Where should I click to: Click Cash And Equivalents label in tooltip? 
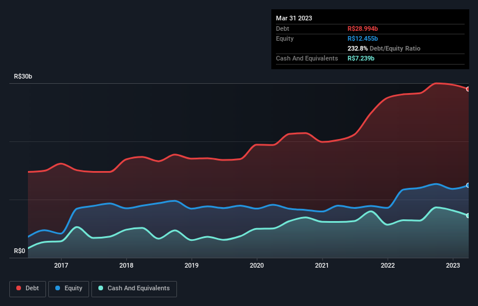(307, 58)
